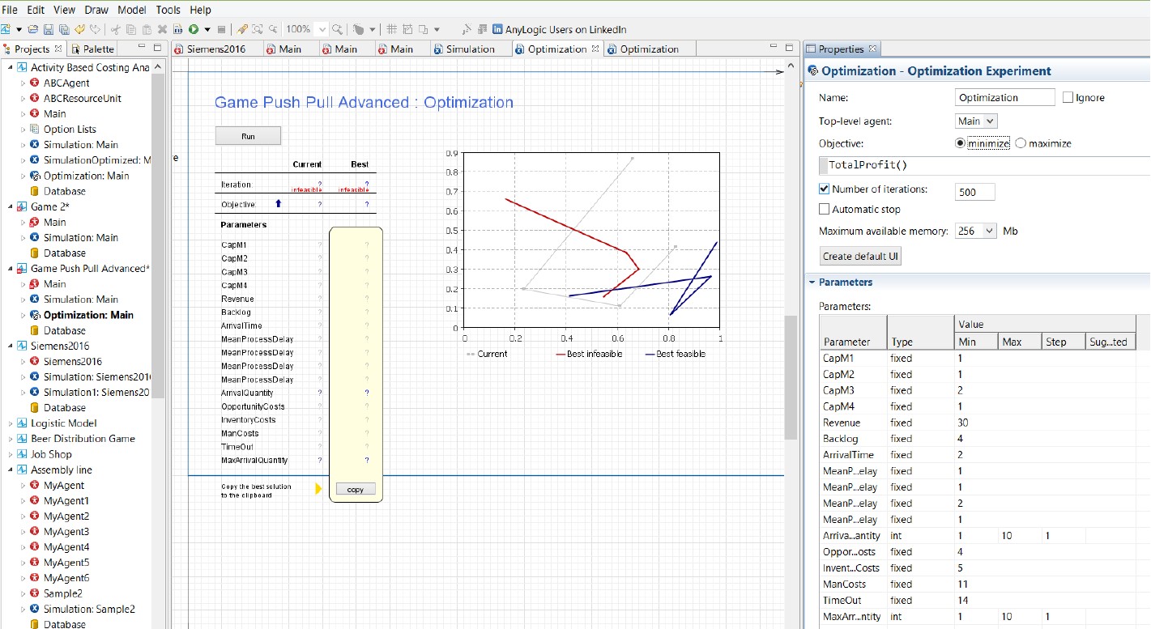Image resolution: width=1151 pixels, height=629 pixels.
Task: Toggle the grid icon in toolbar
Action: pyautogui.click(x=392, y=29)
